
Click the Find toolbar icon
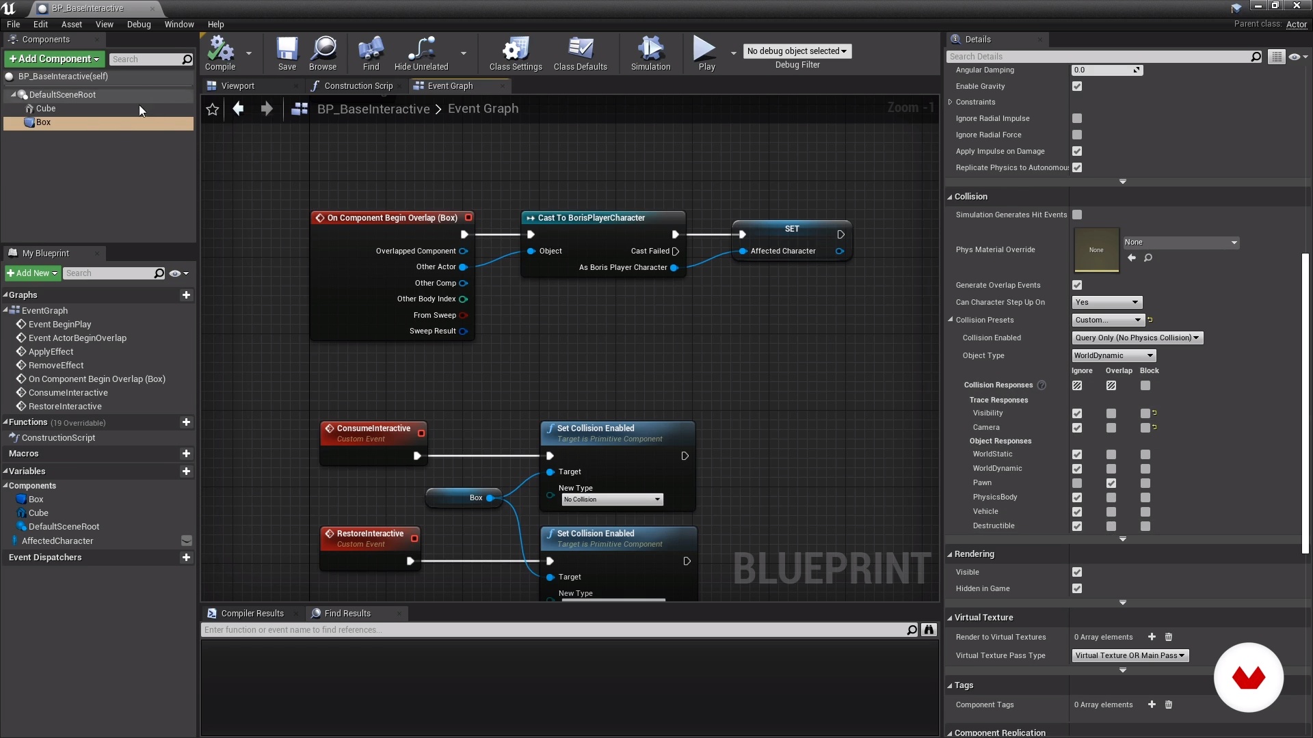tap(371, 53)
